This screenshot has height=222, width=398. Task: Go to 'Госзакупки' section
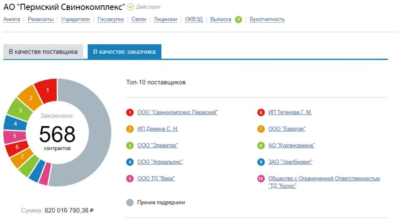tap(110, 19)
